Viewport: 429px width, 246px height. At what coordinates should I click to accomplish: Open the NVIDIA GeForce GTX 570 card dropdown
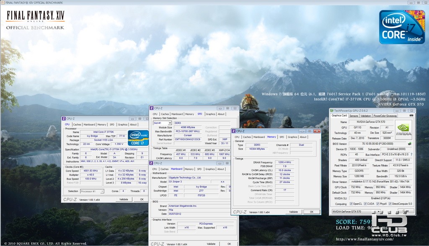click(379, 211)
